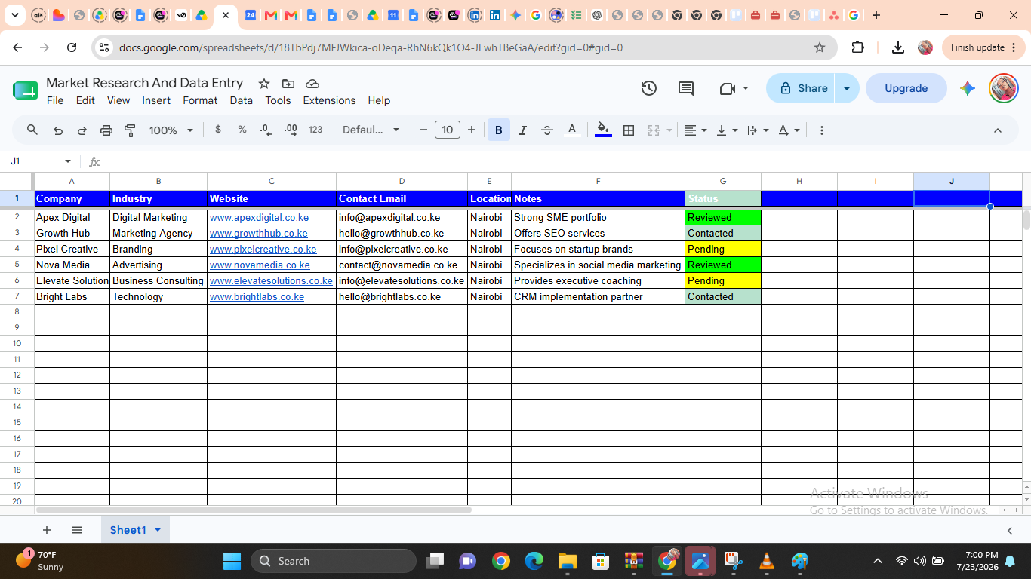Screen dimensions: 1031x579
Task: Open the Format menu
Action: (200, 100)
